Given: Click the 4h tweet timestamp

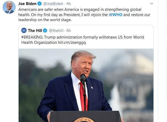Looking at the screenshot, I should tap(69, 4).
